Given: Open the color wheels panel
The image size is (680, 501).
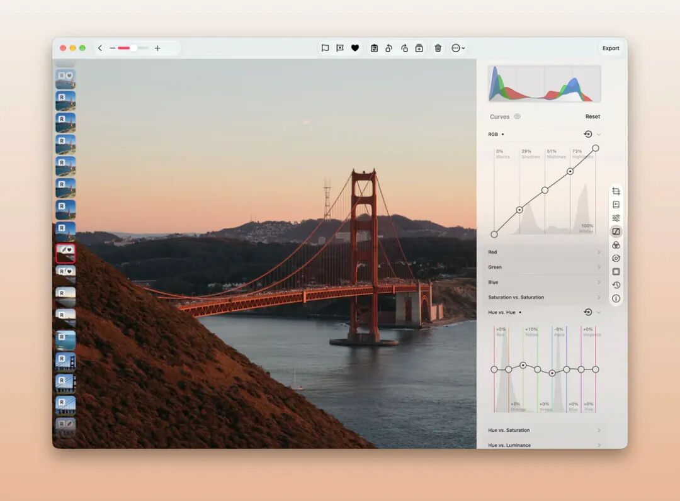Looking at the screenshot, I should [x=616, y=245].
